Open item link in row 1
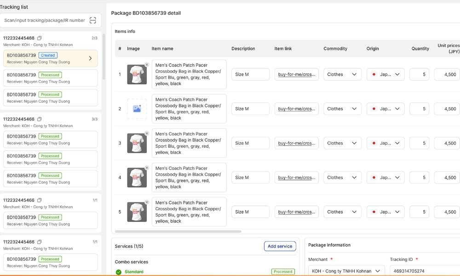Viewport: 460px width, 276px height. (297, 74)
